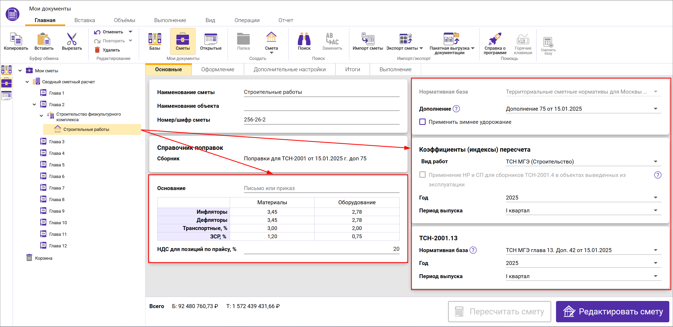The height and width of the screenshot is (327, 673).
Task: Expand the Экспорт сметы dropdown arrow
Action: coord(421,48)
